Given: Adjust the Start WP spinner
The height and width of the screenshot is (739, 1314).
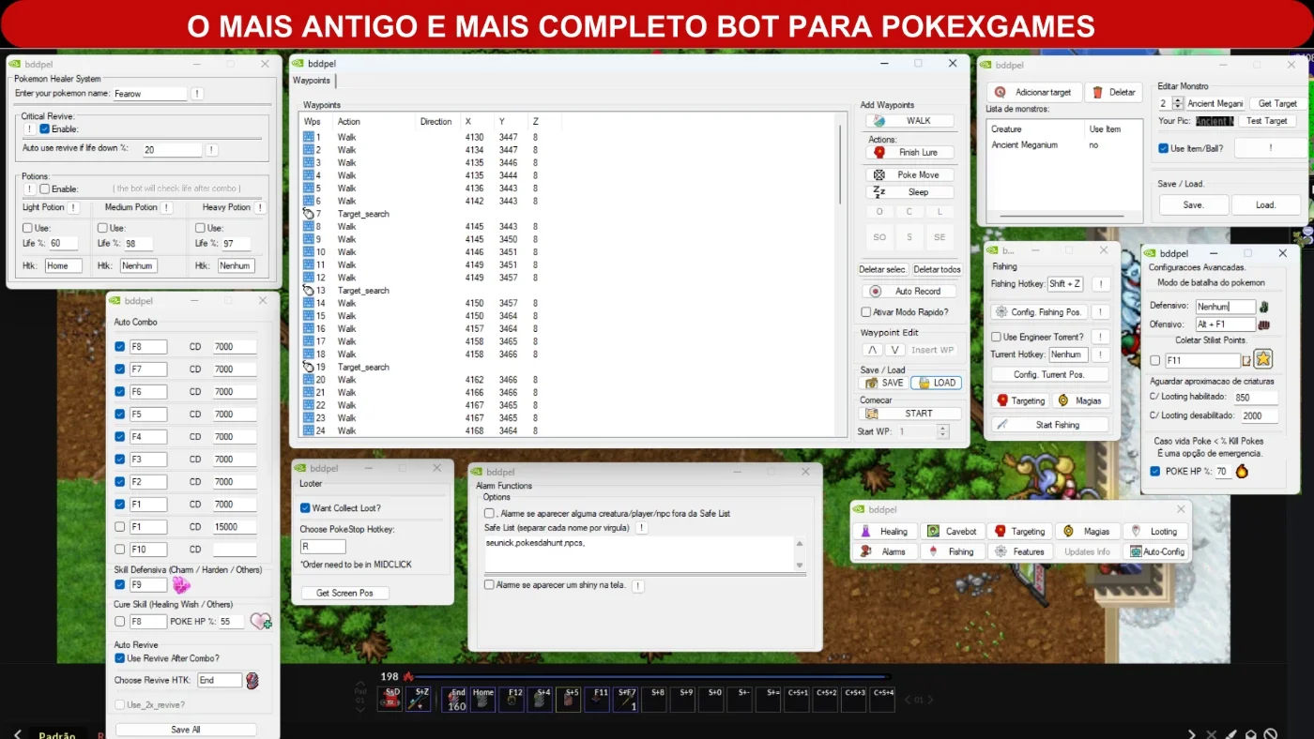Looking at the screenshot, I should 943,431.
